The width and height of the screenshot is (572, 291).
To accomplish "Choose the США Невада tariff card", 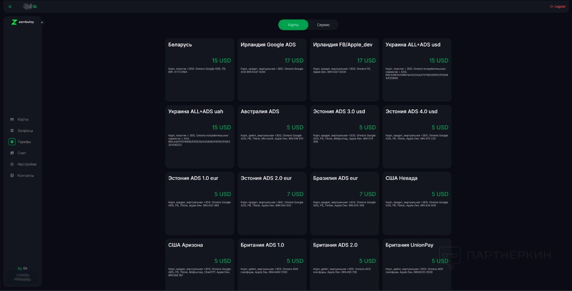I will (416, 203).
